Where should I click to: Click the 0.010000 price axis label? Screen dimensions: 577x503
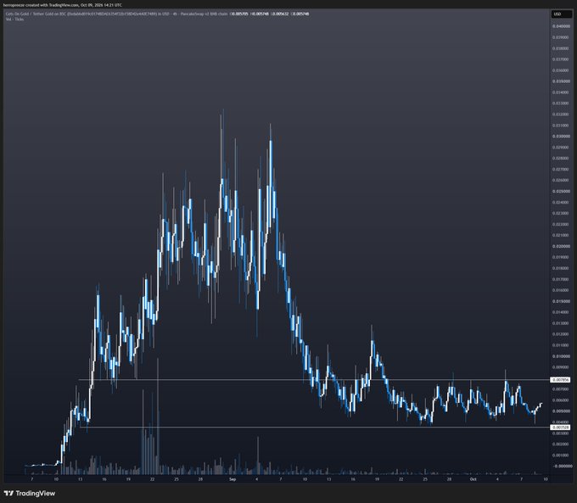[561, 356]
